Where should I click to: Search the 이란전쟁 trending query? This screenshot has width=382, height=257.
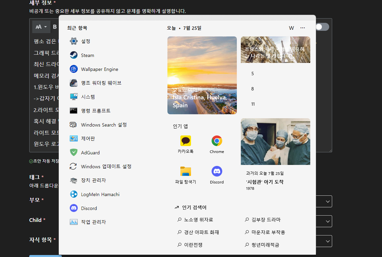tap(190, 245)
